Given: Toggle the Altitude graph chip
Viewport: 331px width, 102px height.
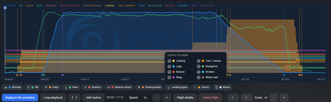Looking at the screenshot, I should point(13,87).
